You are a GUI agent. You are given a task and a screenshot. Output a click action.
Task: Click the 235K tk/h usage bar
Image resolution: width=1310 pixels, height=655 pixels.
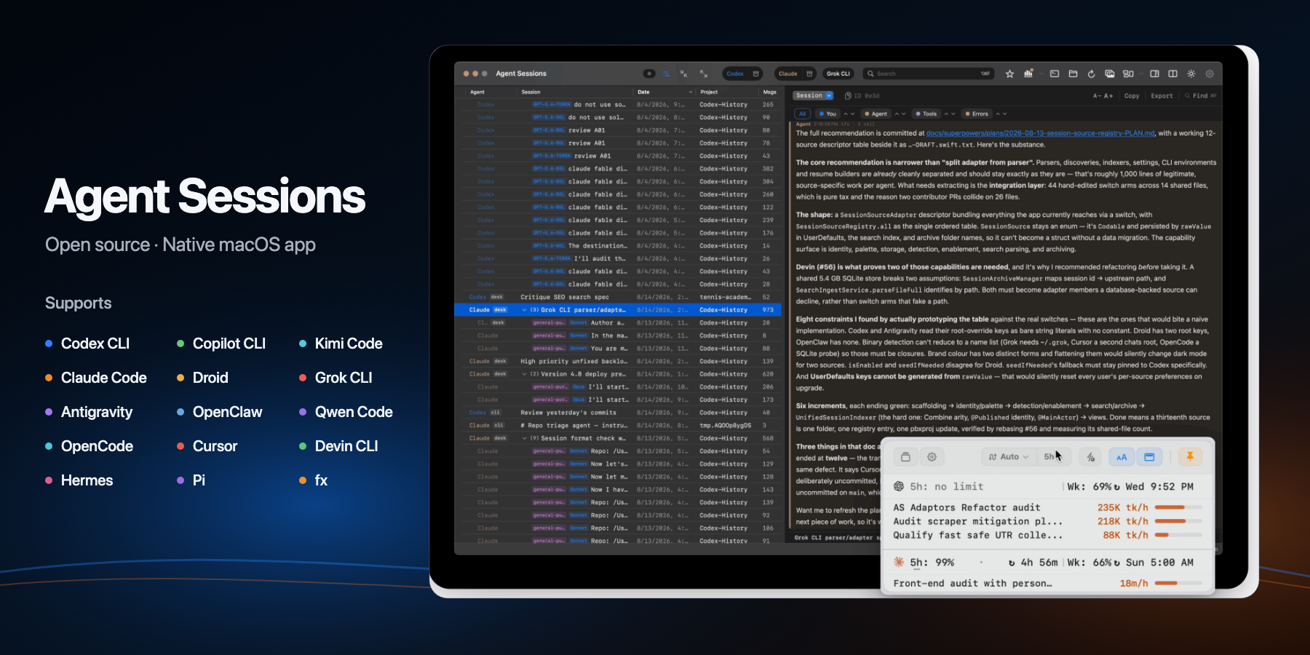point(1178,507)
